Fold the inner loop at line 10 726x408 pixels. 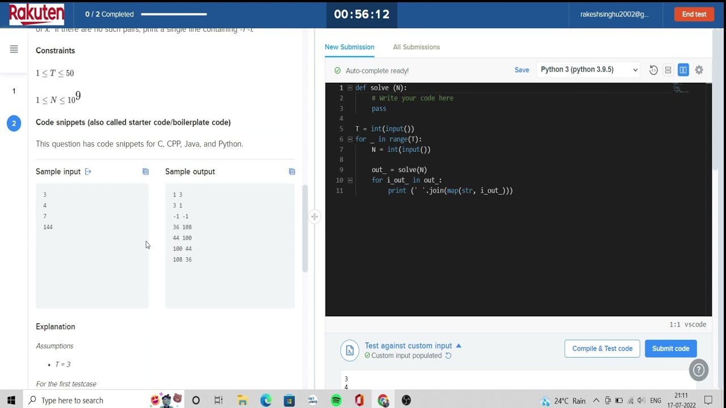coord(350,180)
